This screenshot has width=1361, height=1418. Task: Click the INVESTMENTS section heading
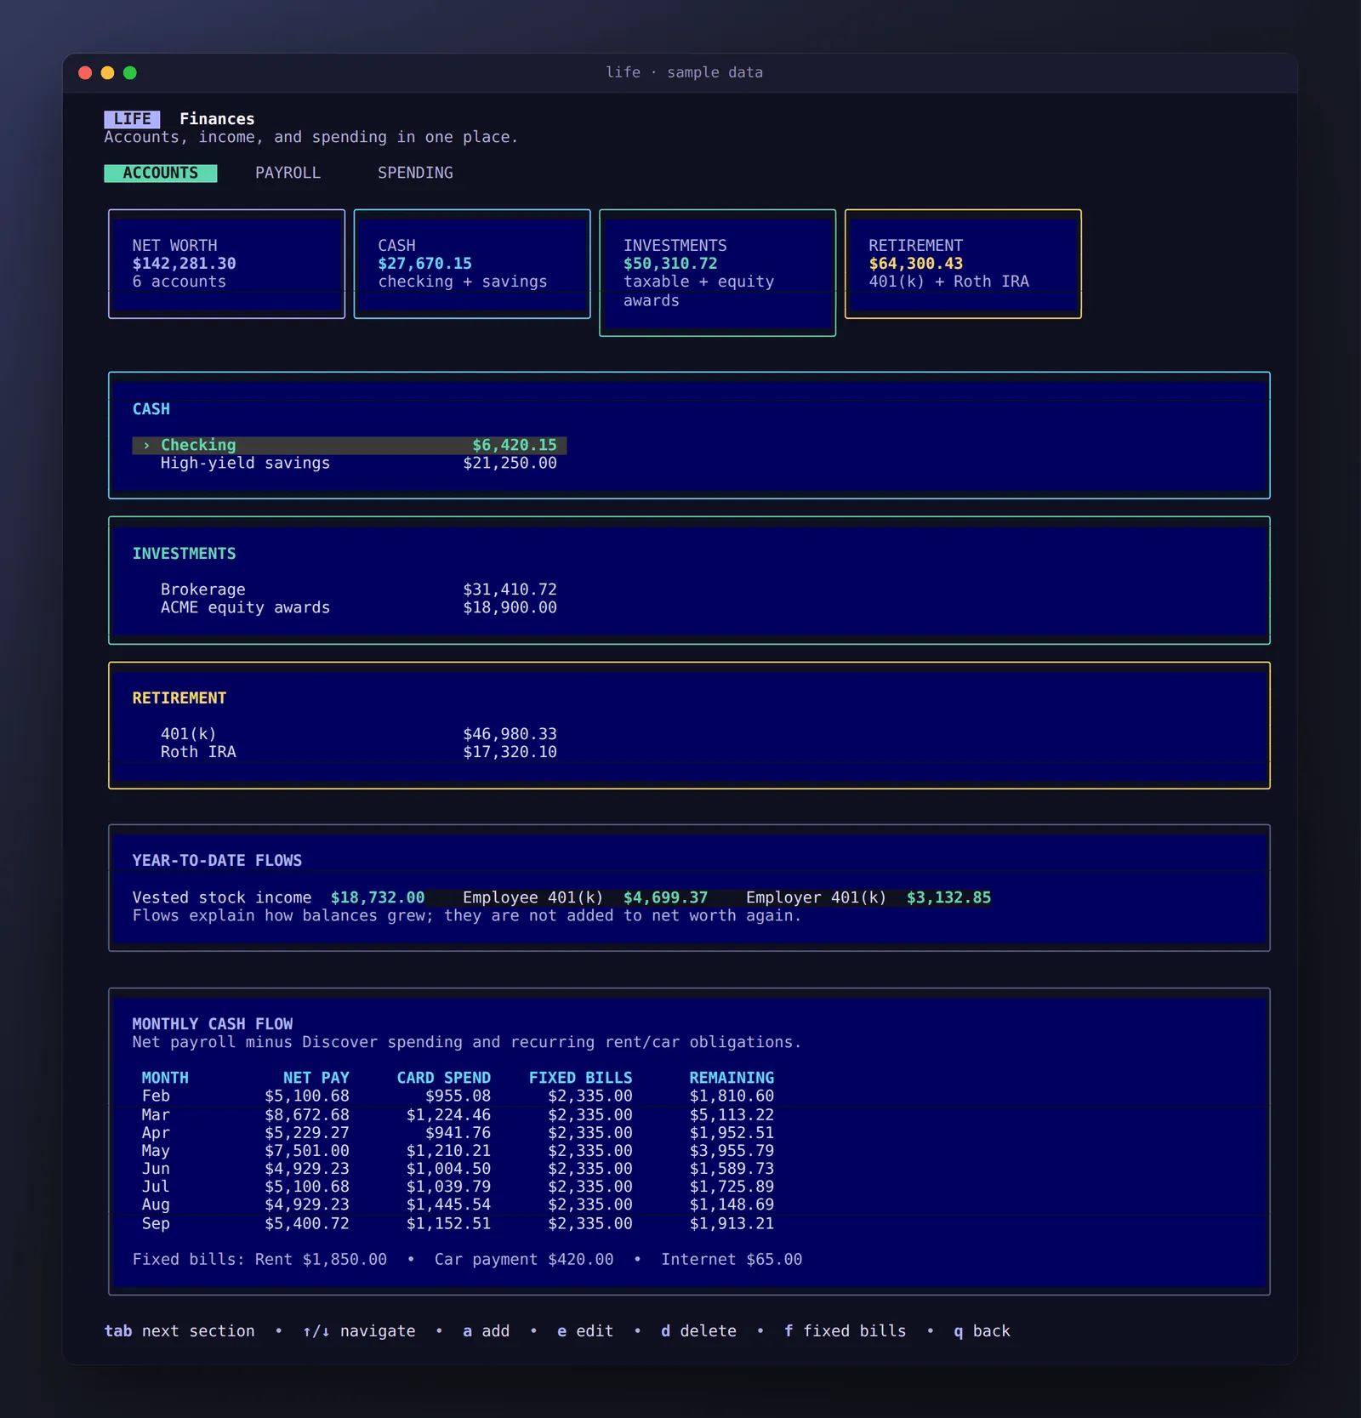tap(184, 554)
